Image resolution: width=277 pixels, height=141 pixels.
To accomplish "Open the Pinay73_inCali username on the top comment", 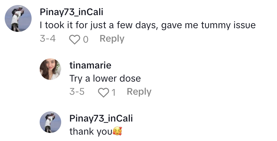I will (x=71, y=12).
